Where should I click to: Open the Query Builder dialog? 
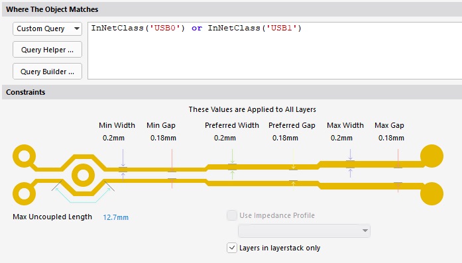pos(47,72)
